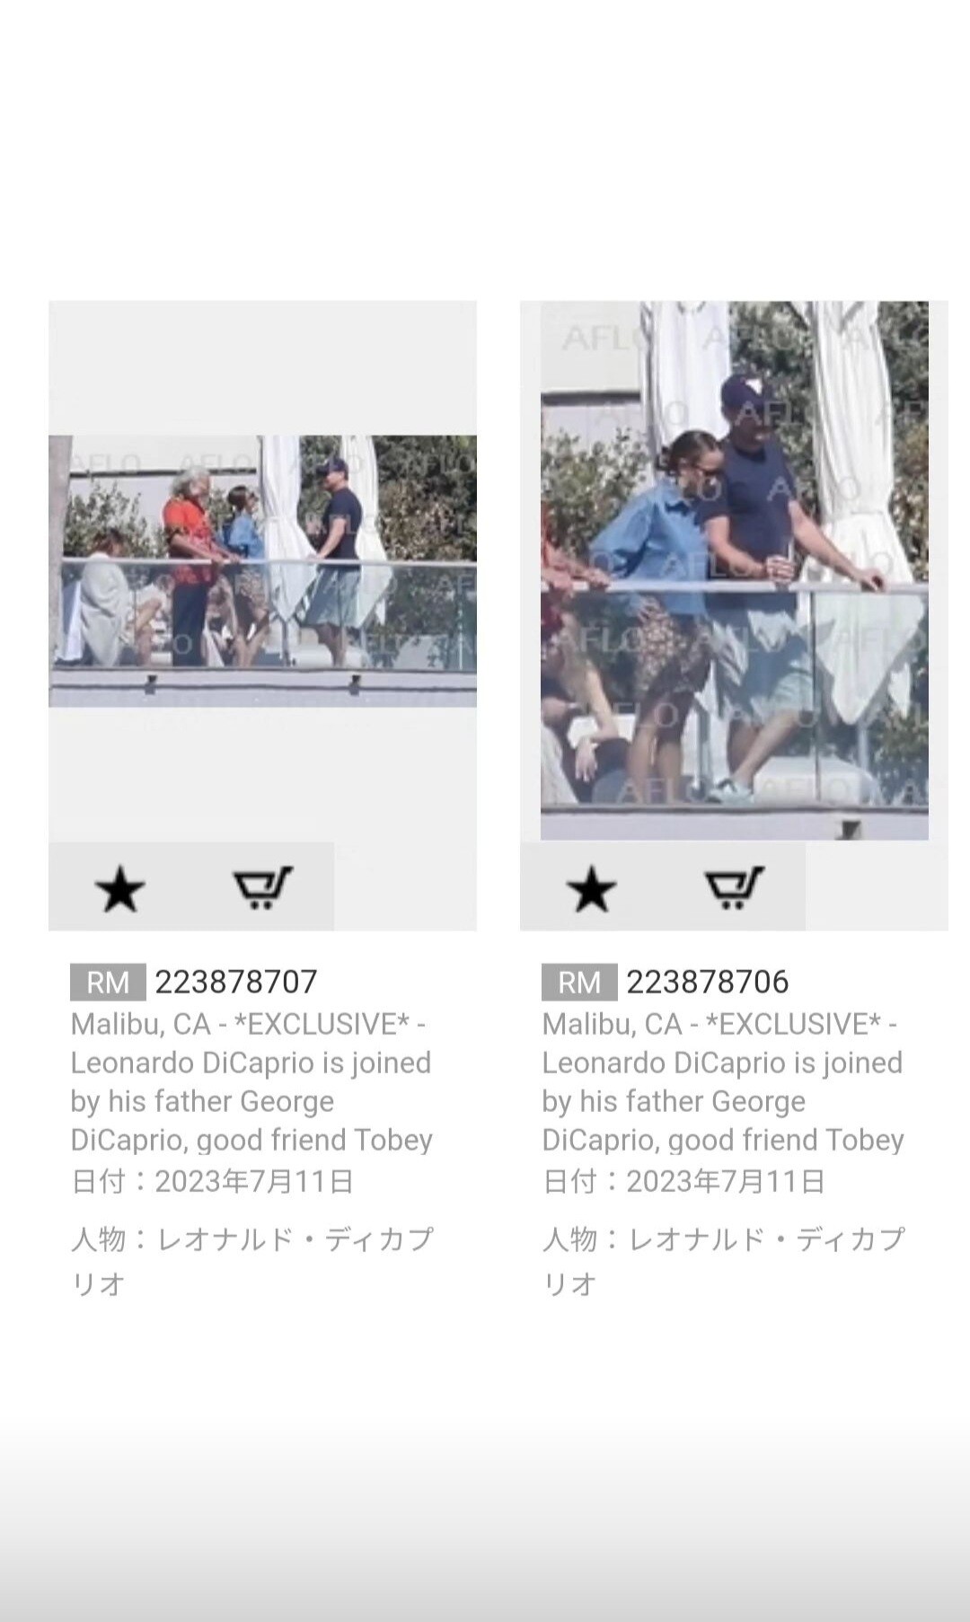The width and height of the screenshot is (970, 1622).
Task: Add image 223878706 to cart
Action: coord(734,888)
